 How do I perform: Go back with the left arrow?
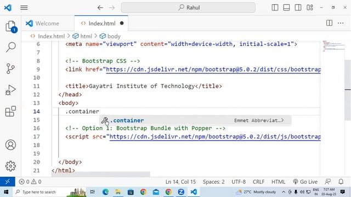click(100, 8)
